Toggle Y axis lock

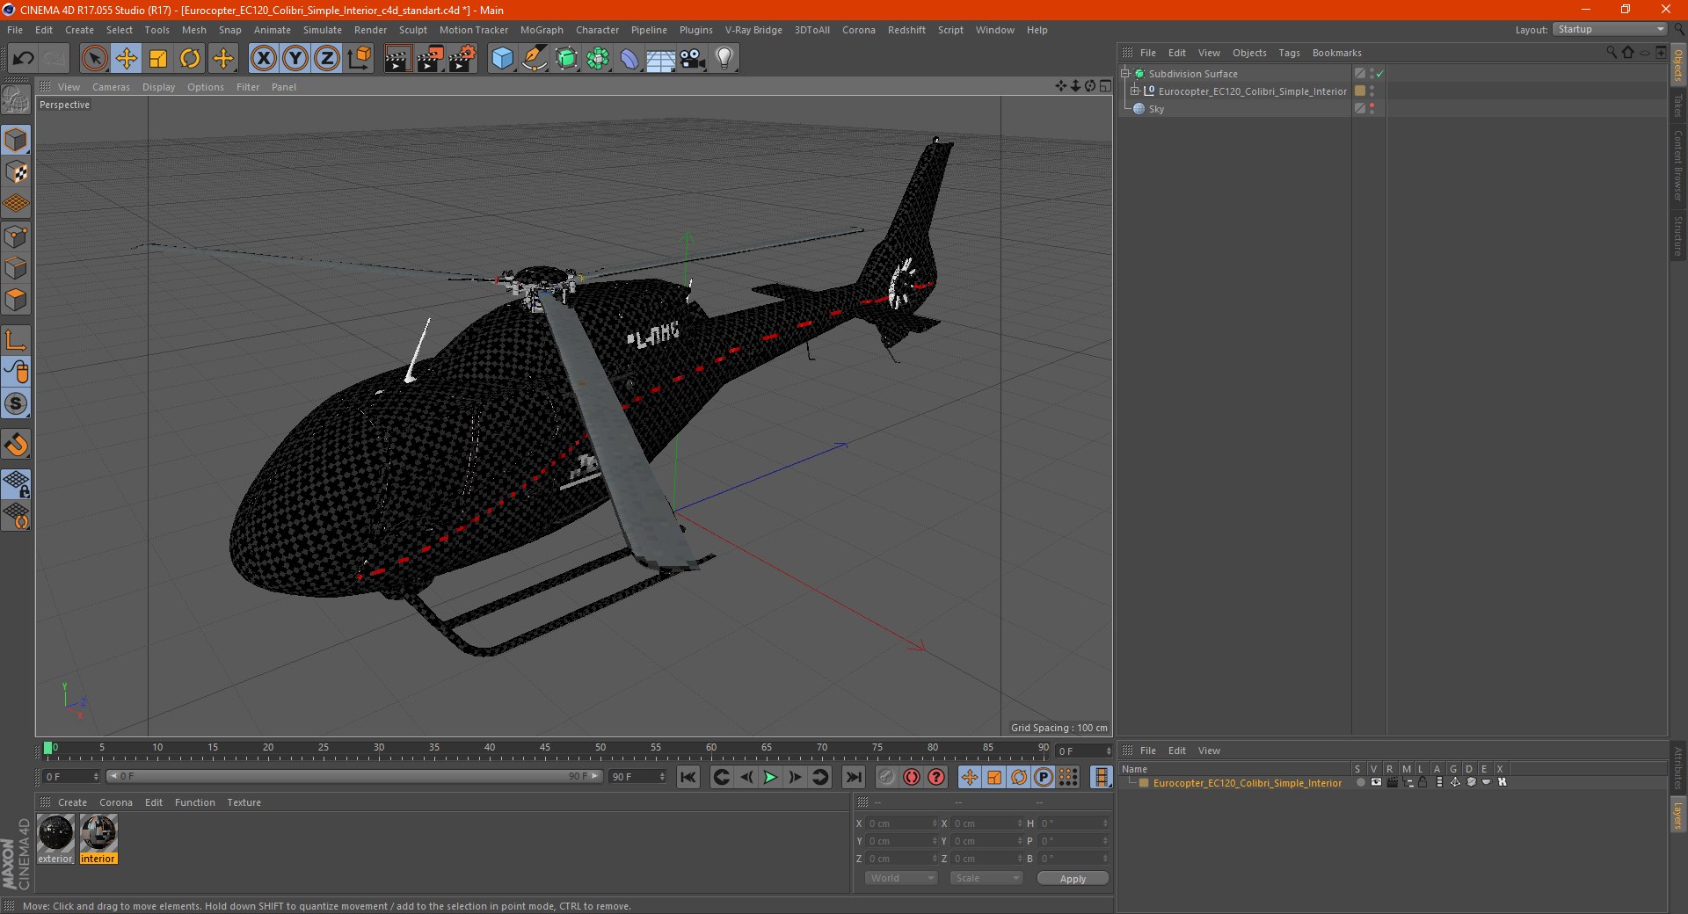click(295, 59)
